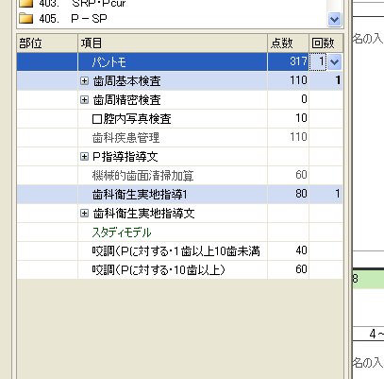Select the 機械的歯面清掃加算 item
Screen dimensions: 384x379
click(142, 176)
